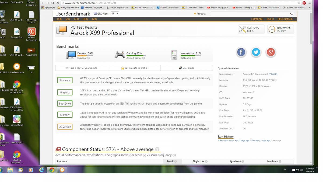The image size is (323, 182).
Task: Click the OS Version summary button
Action: point(65,127)
